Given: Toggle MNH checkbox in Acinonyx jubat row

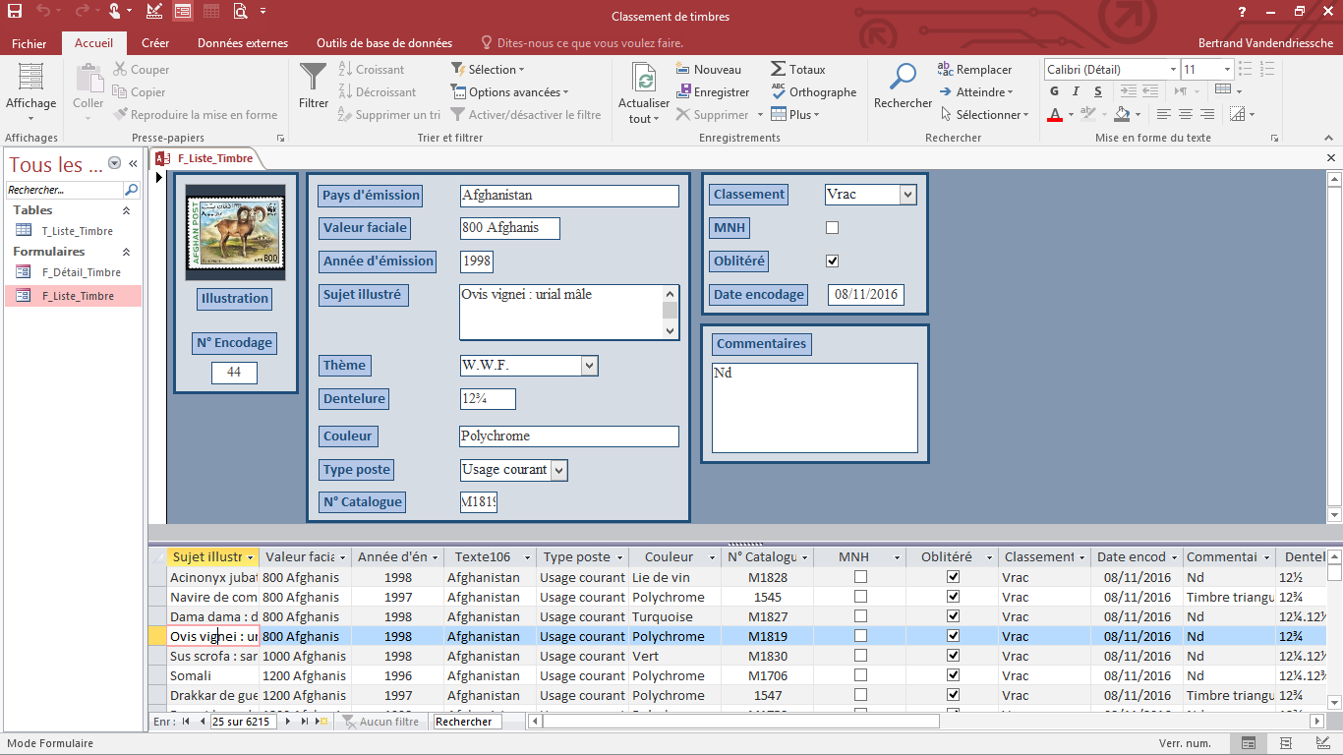Looking at the screenshot, I should (x=860, y=577).
